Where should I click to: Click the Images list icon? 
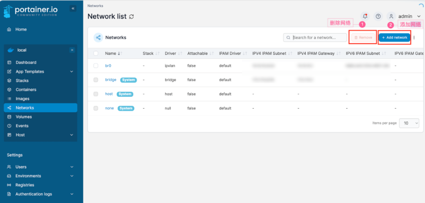pos(9,99)
